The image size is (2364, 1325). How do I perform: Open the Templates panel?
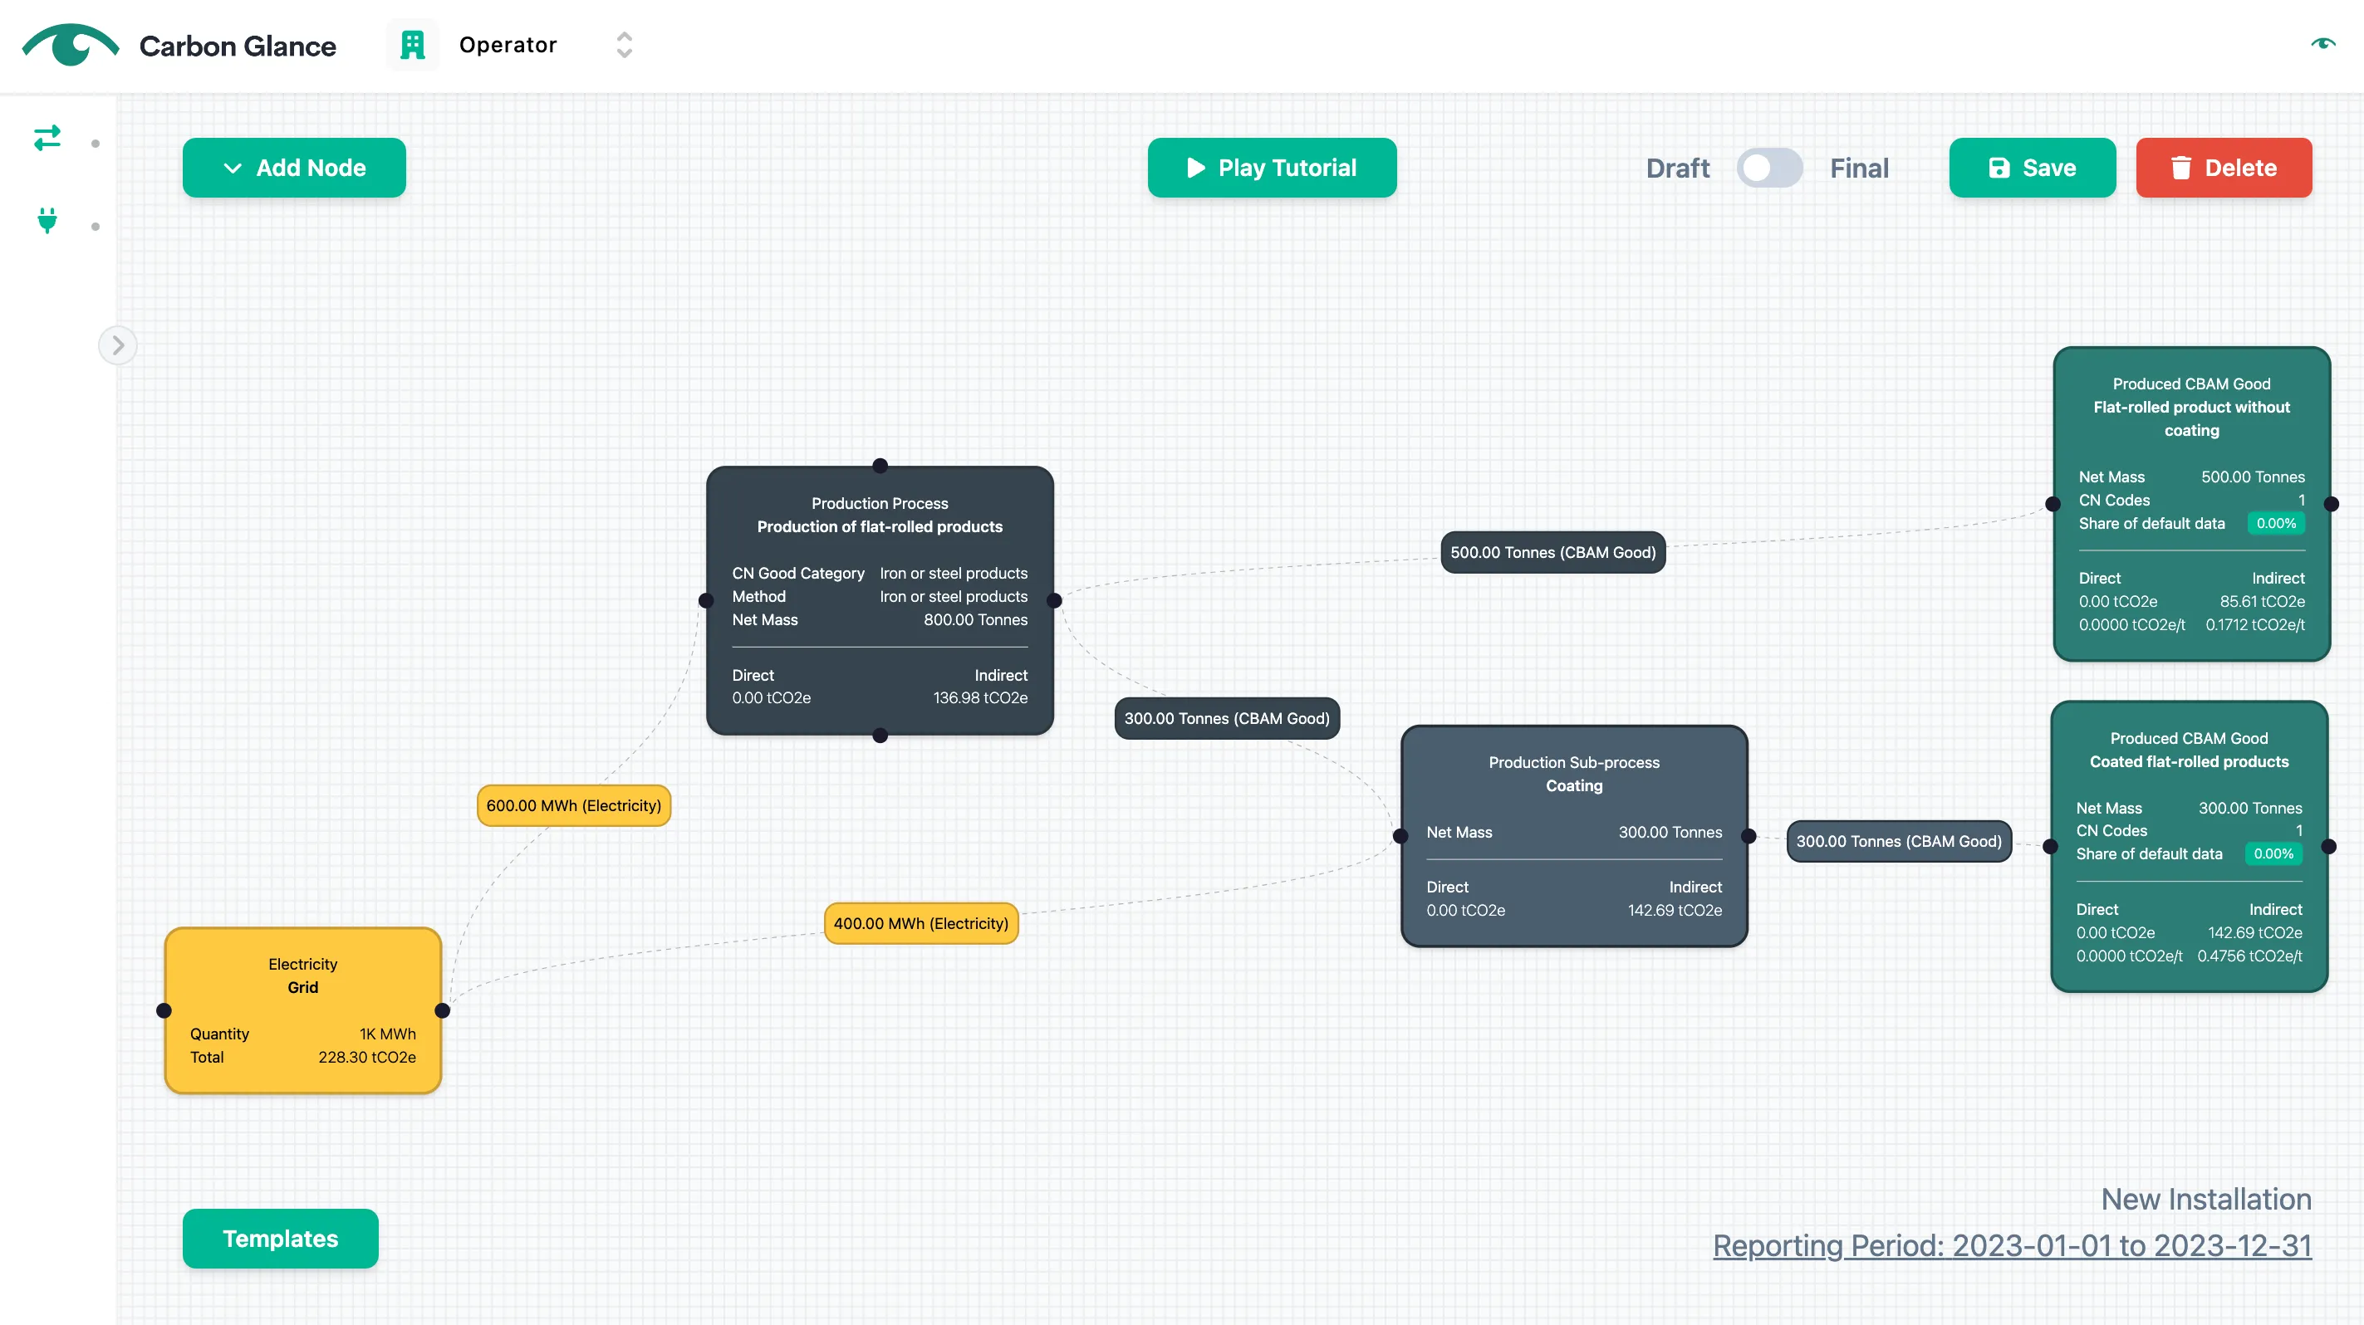(x=281, y=1238)
